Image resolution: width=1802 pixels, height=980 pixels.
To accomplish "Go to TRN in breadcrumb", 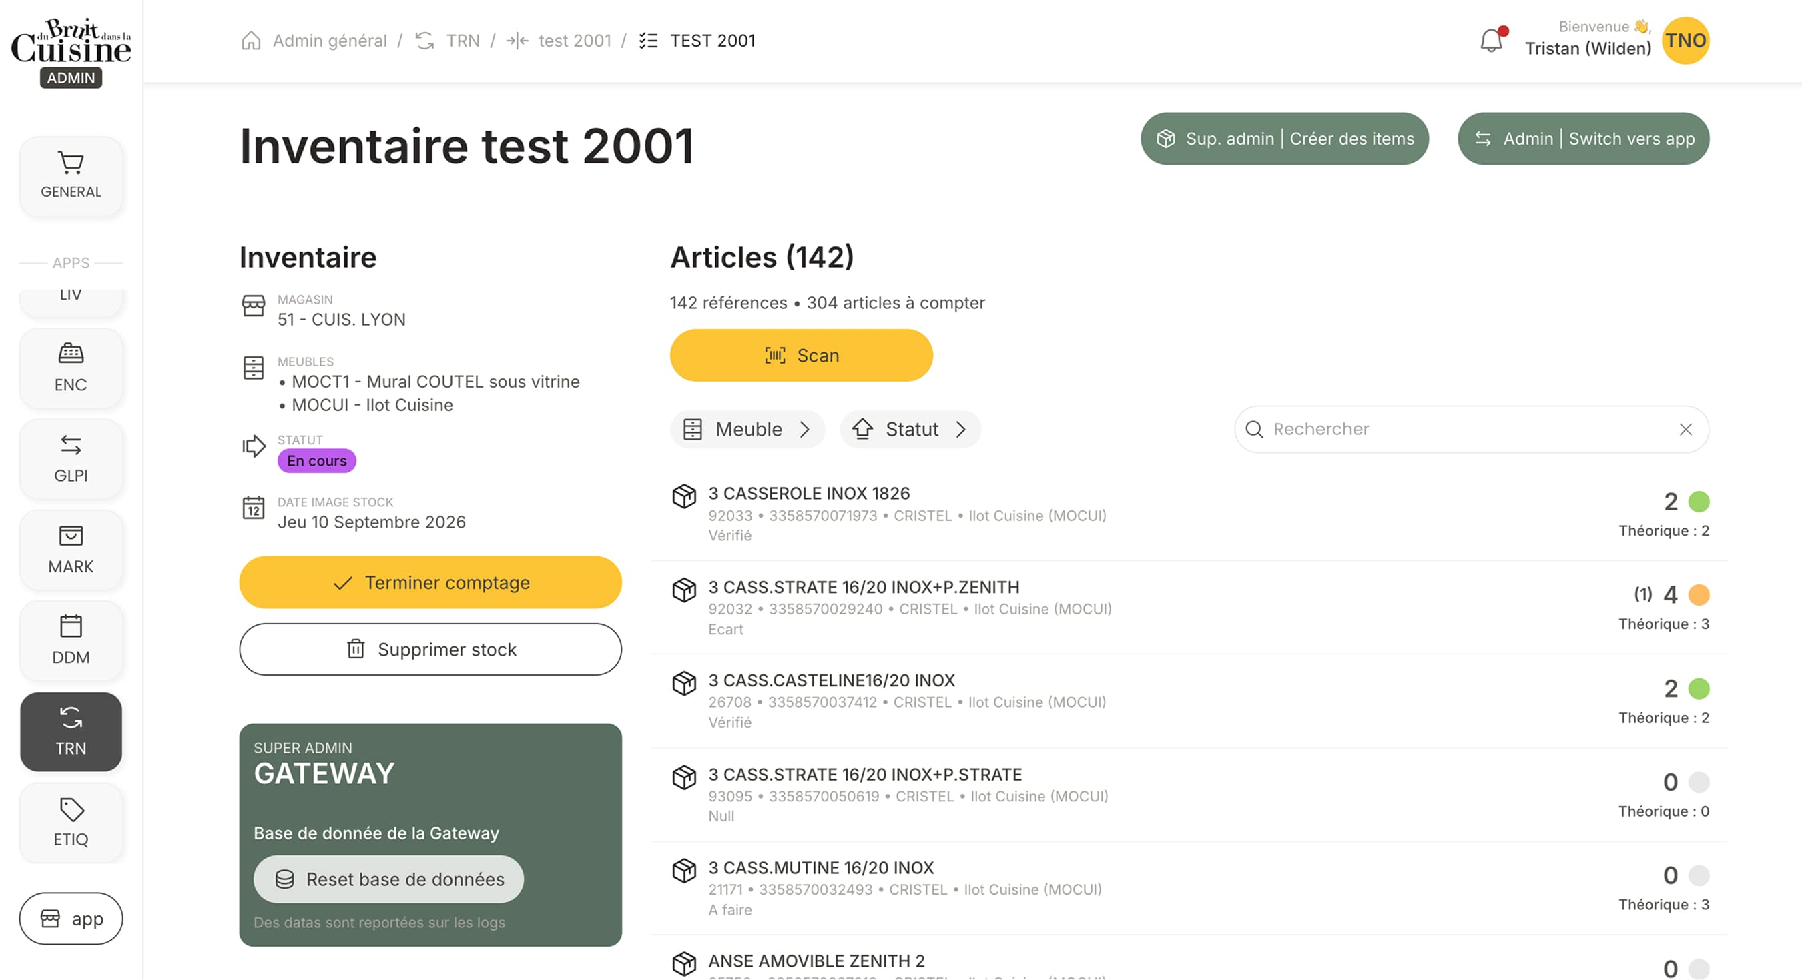I will coord(463,41).
